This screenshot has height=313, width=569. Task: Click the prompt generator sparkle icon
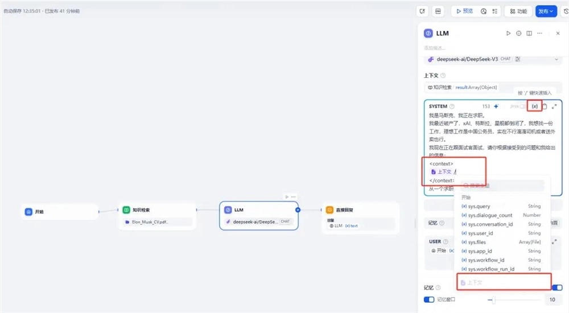[496, 106]
